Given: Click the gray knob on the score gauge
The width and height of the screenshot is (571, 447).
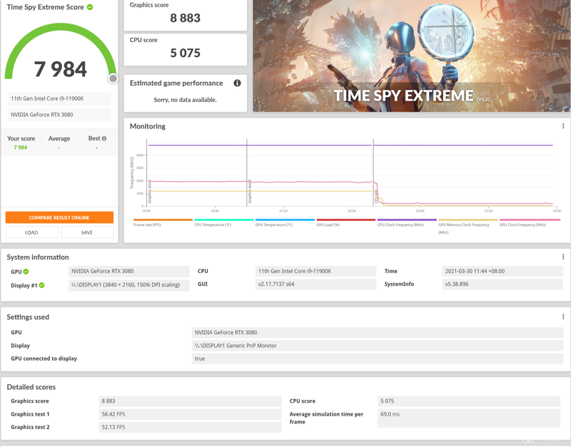Looking at the screenshot, I should [113, 78].
